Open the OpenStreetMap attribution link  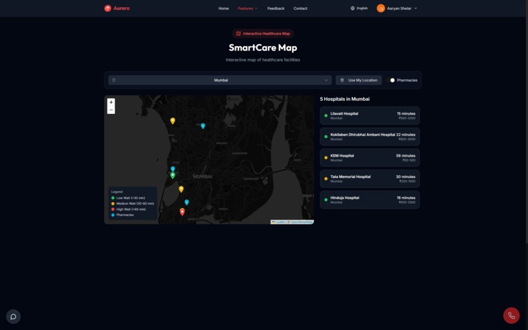(x=302, y=222)
